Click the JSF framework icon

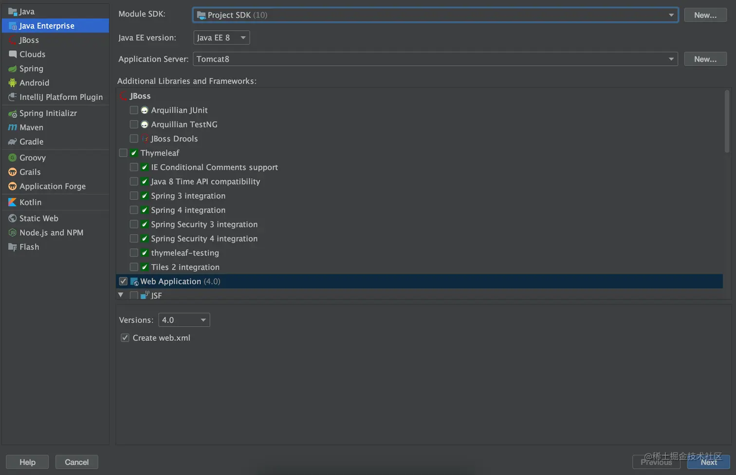[145, 295]
